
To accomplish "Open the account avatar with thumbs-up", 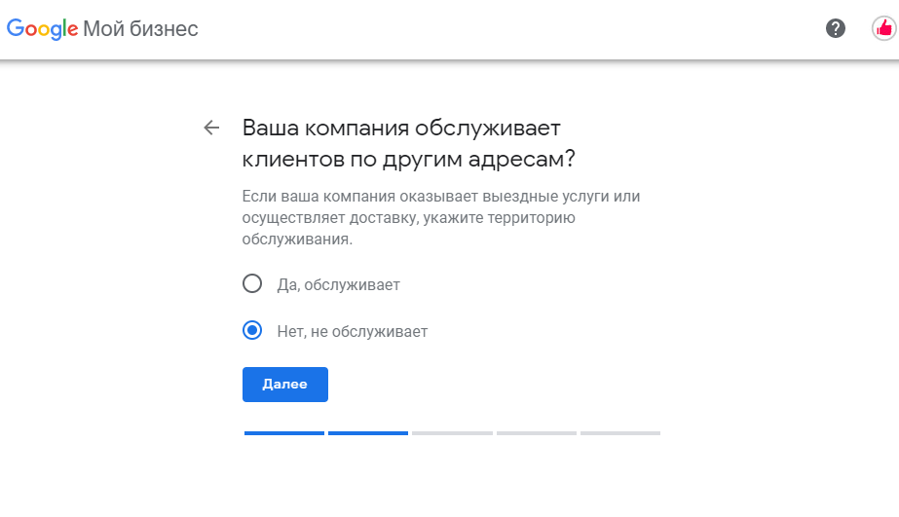I will pyautogui.click(x=884, y=28).
